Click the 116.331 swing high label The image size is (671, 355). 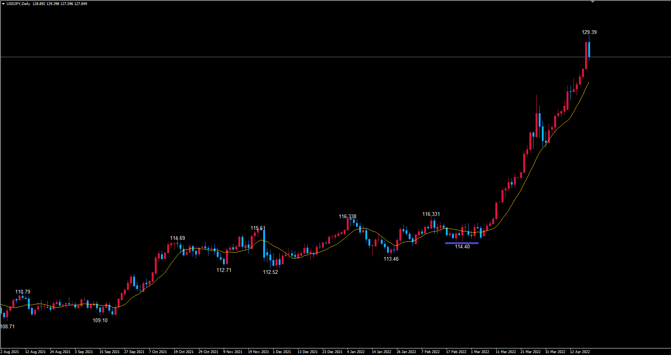click(431, 214)
